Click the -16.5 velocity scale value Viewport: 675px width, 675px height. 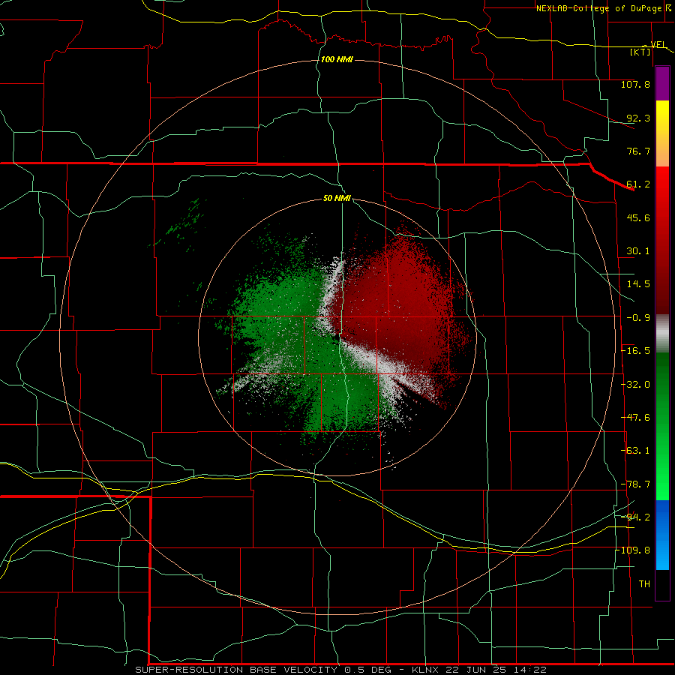(635, 351)
